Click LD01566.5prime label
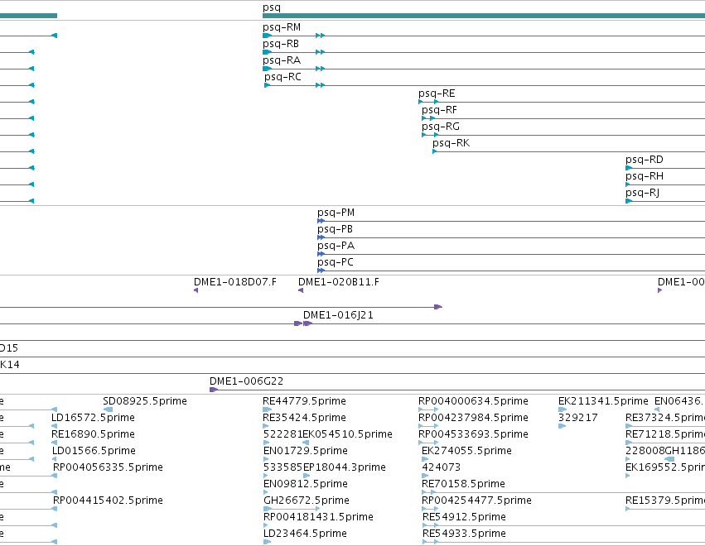 pos(94,451)
